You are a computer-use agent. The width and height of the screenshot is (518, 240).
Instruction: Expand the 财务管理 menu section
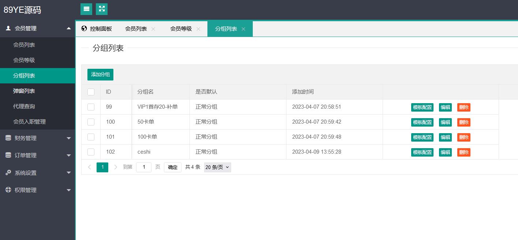(x=68, y=138)
